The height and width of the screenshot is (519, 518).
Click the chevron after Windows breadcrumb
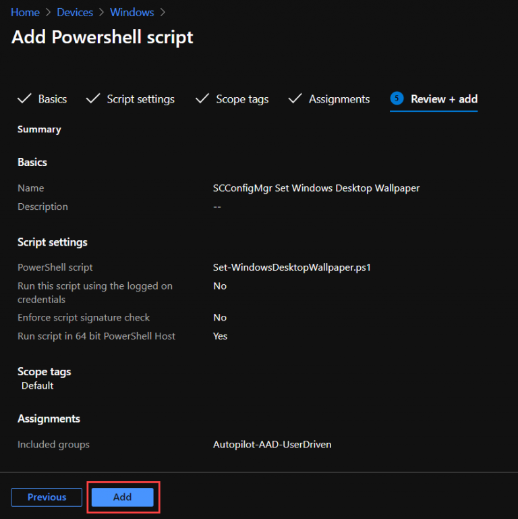[163, 12]
